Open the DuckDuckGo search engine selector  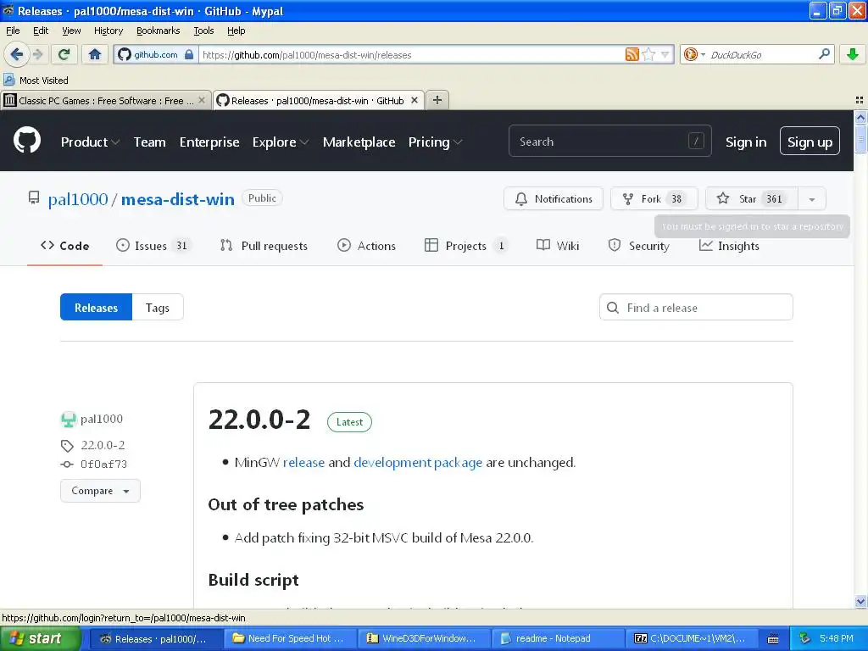coord(694,54)
